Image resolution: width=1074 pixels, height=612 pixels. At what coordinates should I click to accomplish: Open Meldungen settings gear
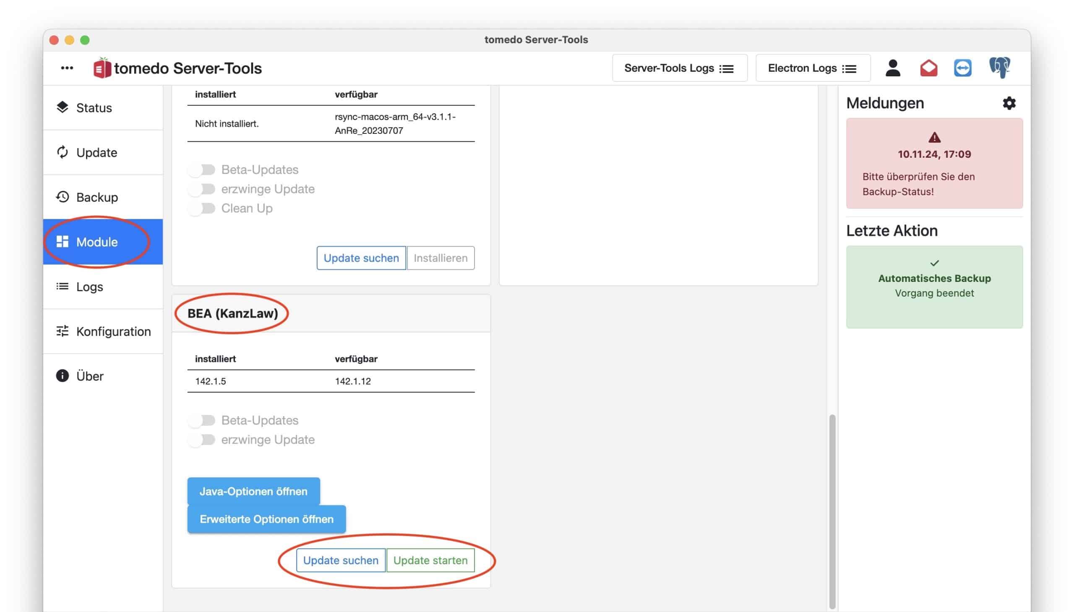[1009, 103]
